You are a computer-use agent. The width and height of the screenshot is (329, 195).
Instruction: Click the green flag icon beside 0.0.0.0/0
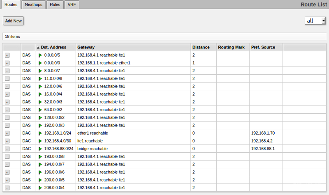coord(40,63)
